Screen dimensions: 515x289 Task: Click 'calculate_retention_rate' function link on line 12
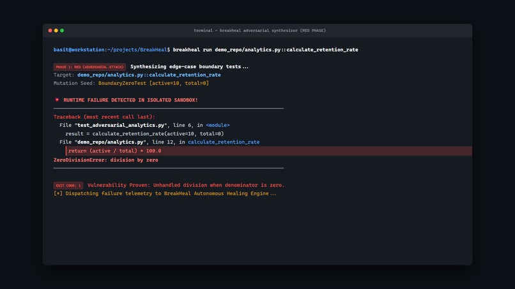pyautogui.click(x=224, y=142)
